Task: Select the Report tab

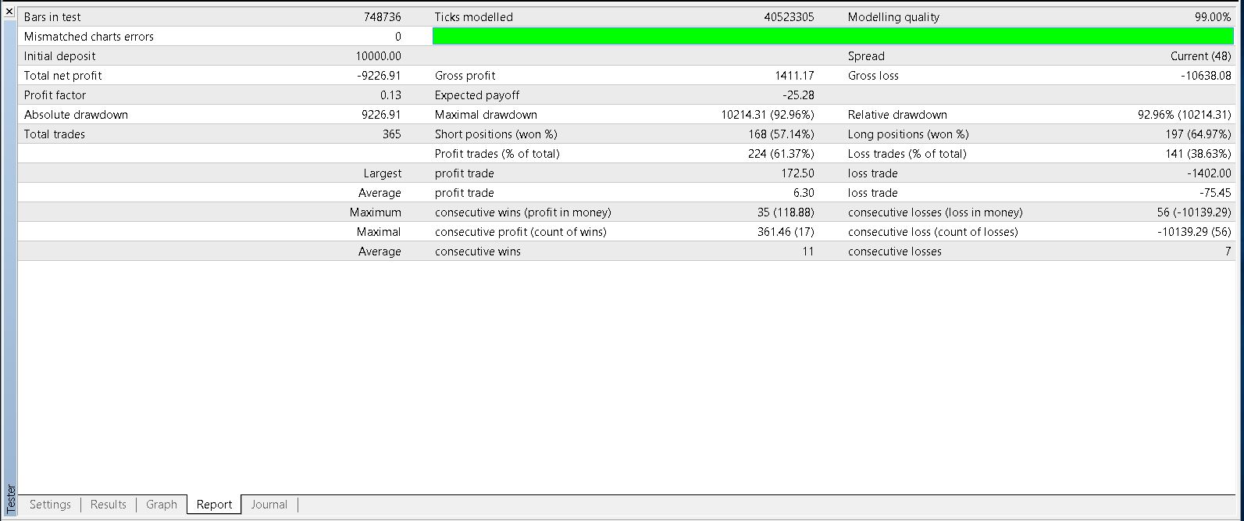Action: click(x=215, y=505)
